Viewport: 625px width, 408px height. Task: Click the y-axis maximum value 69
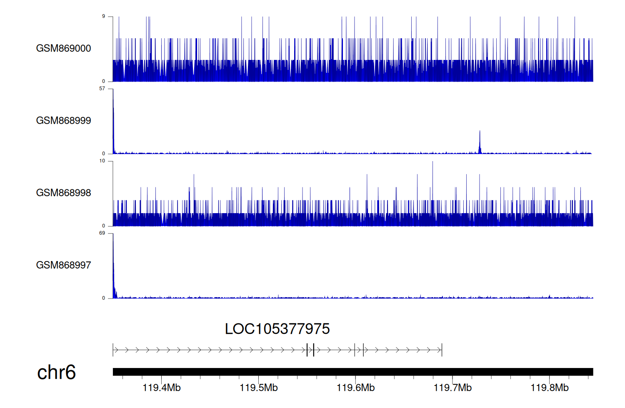pyautogui.click(x=102, y=233)
